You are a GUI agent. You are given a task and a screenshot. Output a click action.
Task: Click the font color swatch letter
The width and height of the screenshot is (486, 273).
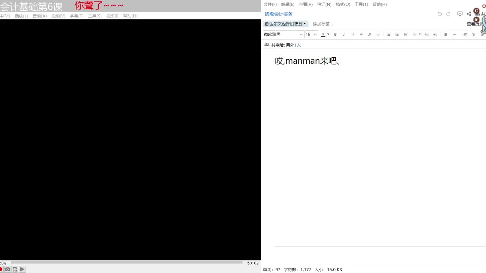click(323, 34)
